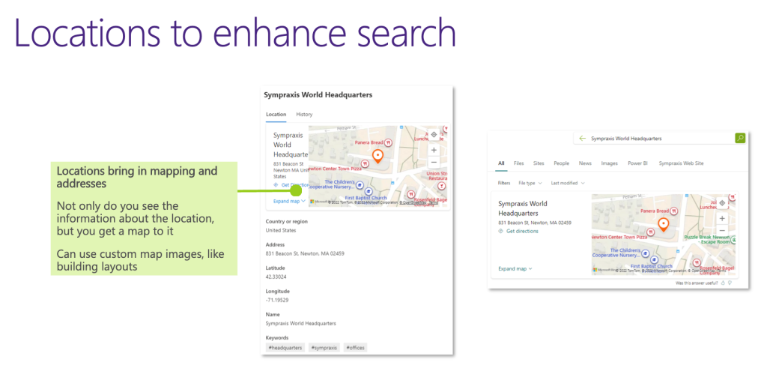The image size is (767, 371).
Task: Open the Sympraxis Web Site tab
Action: [681, 163]
